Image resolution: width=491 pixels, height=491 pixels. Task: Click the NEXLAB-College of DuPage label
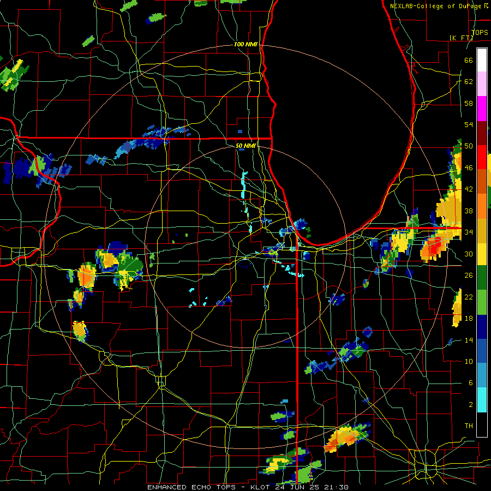439,6
